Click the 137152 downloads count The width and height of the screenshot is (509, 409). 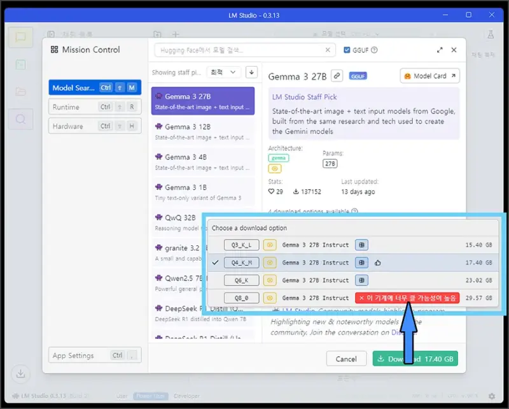pos(310,192)
